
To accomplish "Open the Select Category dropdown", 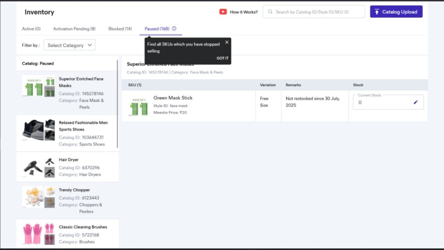I will tap(69, 45).
